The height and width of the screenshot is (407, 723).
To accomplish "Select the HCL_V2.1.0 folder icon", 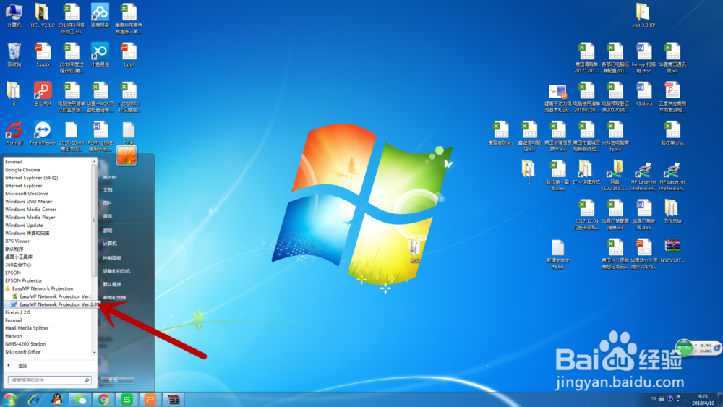I will pos(43,15).
